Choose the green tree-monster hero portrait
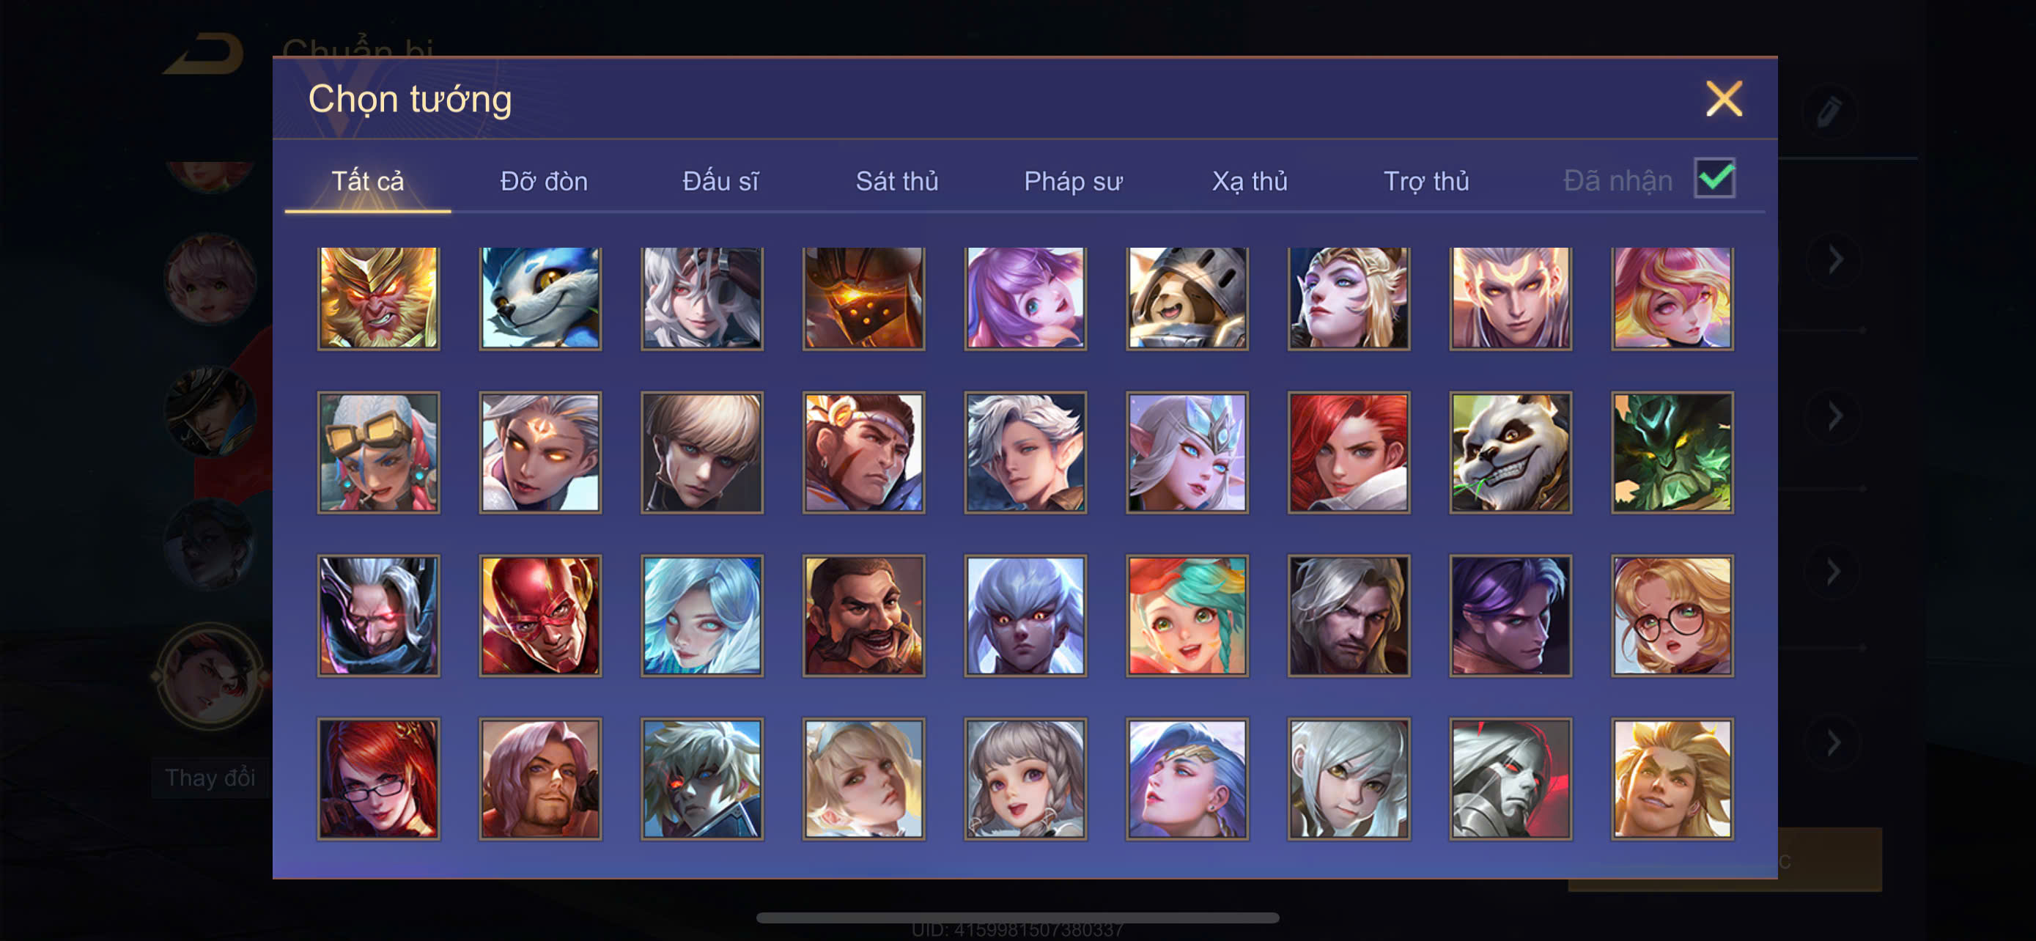Screen dimensions: 2036x941 pyautogui.click(x=1672, y=452)
